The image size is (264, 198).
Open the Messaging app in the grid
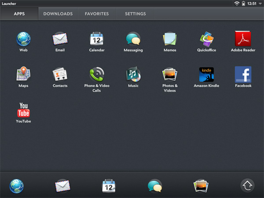click(x=133, y=39)
